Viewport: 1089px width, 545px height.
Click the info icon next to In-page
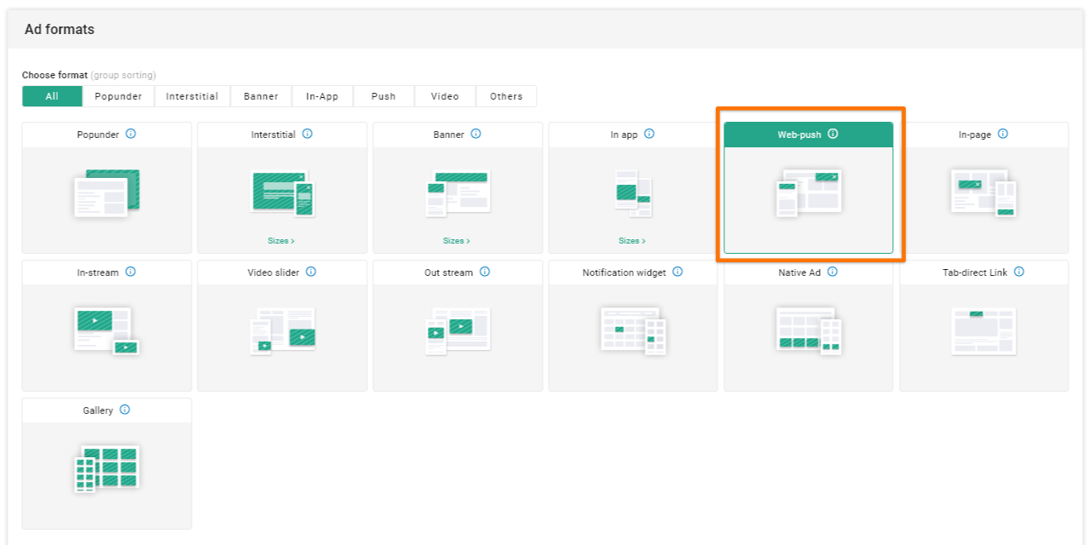click(x=1003, y=135)
